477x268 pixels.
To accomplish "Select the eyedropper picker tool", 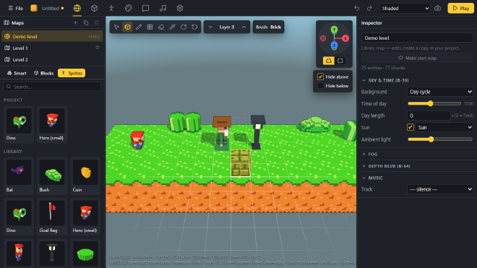I will click(172, 27).
